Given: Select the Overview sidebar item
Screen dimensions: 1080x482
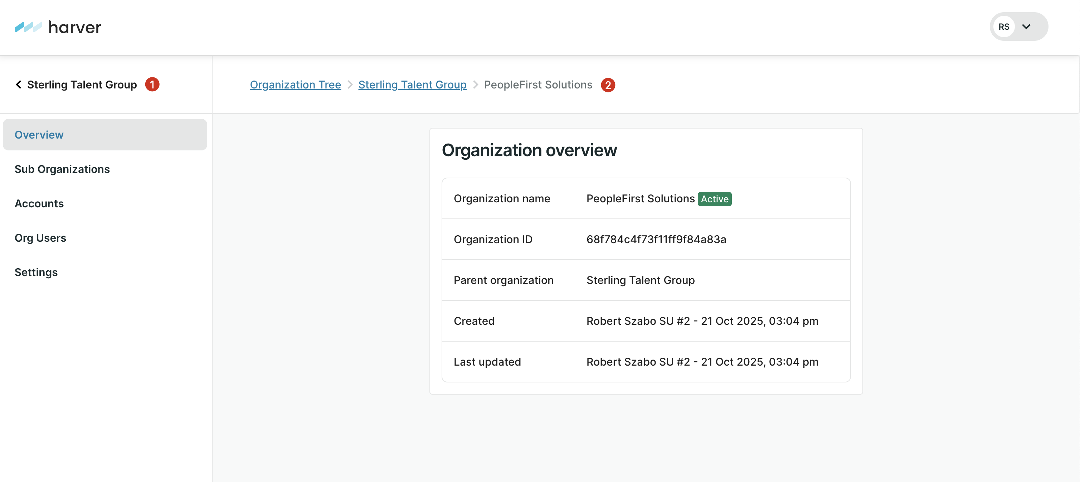Looking at the screenshot, I should 39,135.
